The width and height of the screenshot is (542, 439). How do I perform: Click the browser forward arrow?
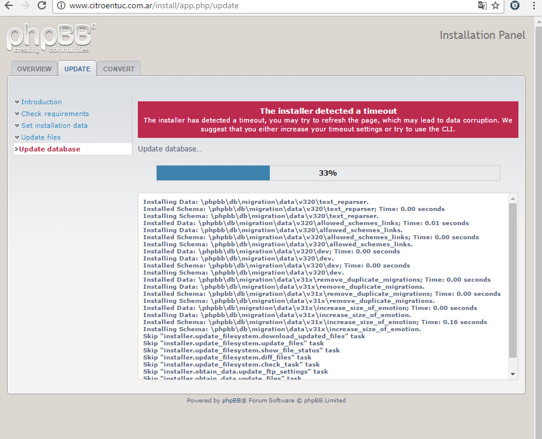[25, 6]
